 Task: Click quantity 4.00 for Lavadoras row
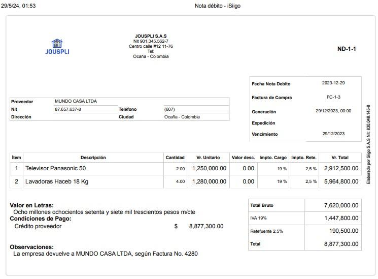[x=180, y=181]
